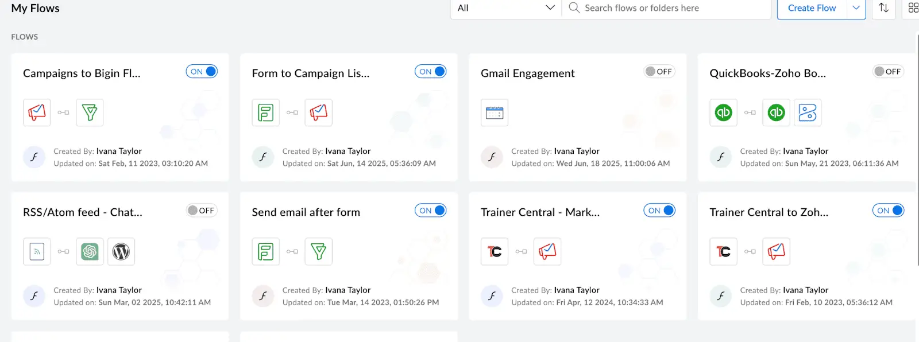Click the My Flows heading
The width and height of the screenshot is (919, 342).
point(35,8)
